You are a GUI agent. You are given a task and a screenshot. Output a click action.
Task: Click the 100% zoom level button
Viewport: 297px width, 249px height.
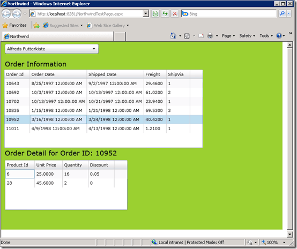tap(270, 242)
